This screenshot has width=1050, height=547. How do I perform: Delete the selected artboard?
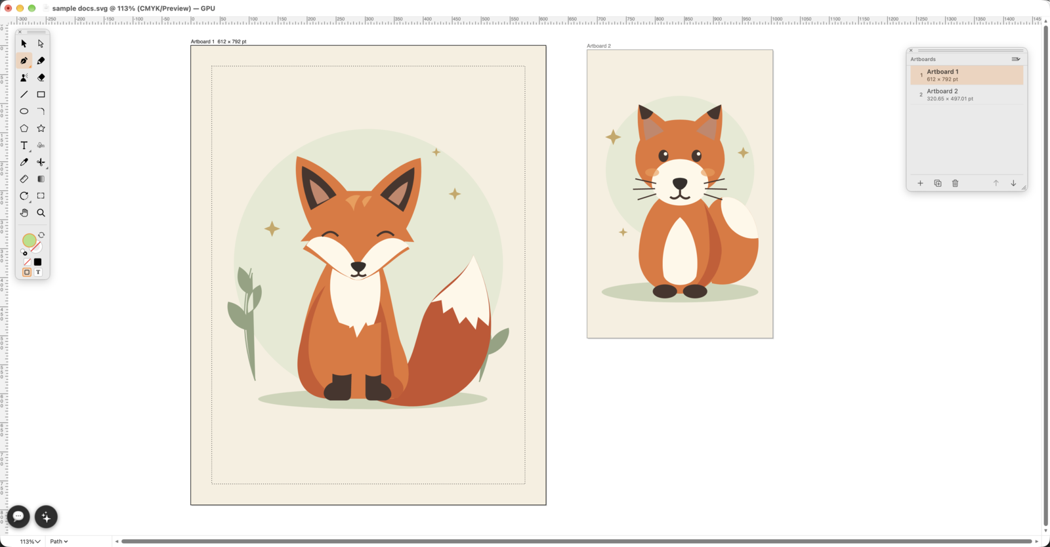955,184
